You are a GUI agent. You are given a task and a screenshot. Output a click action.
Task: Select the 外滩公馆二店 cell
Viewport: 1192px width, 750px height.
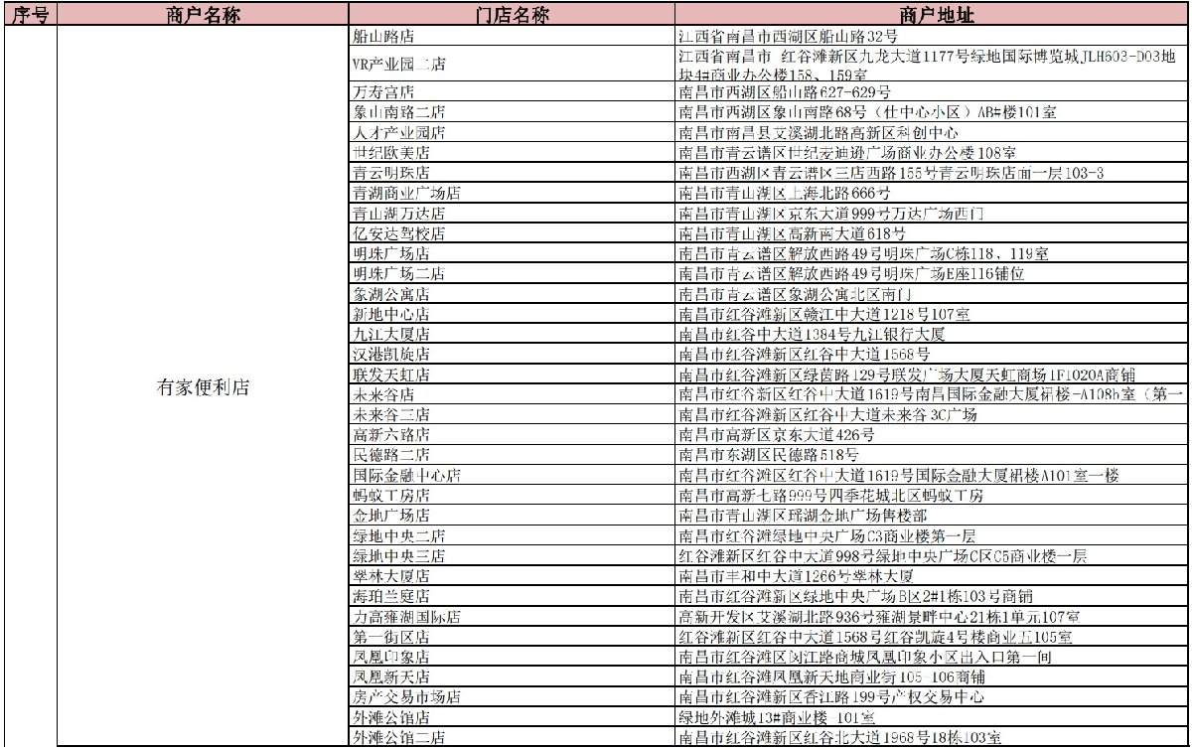(x=512, y=737)
